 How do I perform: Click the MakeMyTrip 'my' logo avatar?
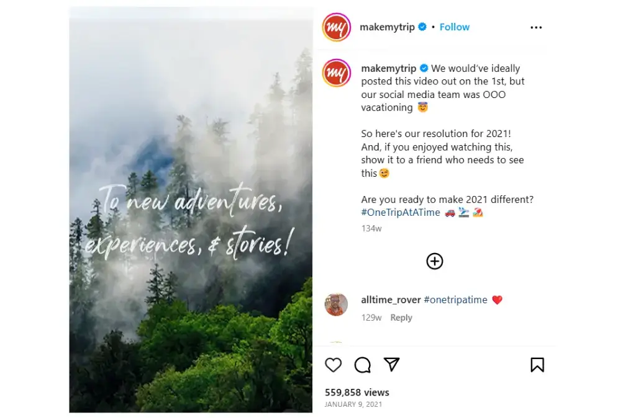pyautogui.click(x=336, y=27)
